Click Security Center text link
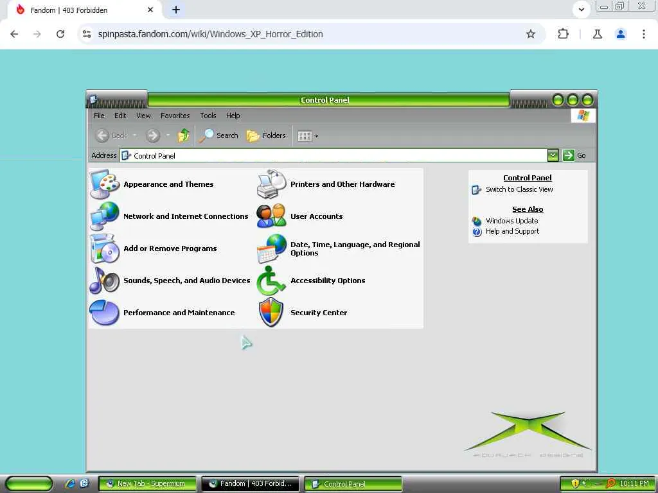The height and width of the screenshot is (493, 658). [319, 313]
